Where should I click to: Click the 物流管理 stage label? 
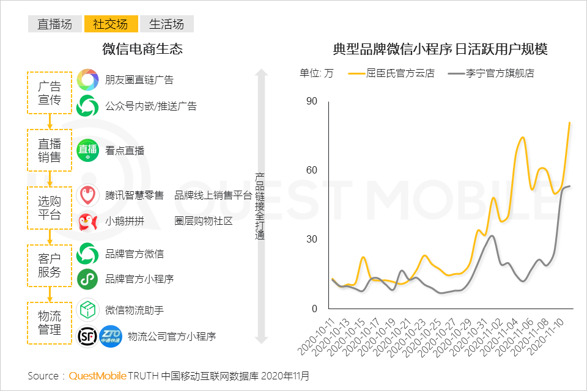tap(49, 323)
